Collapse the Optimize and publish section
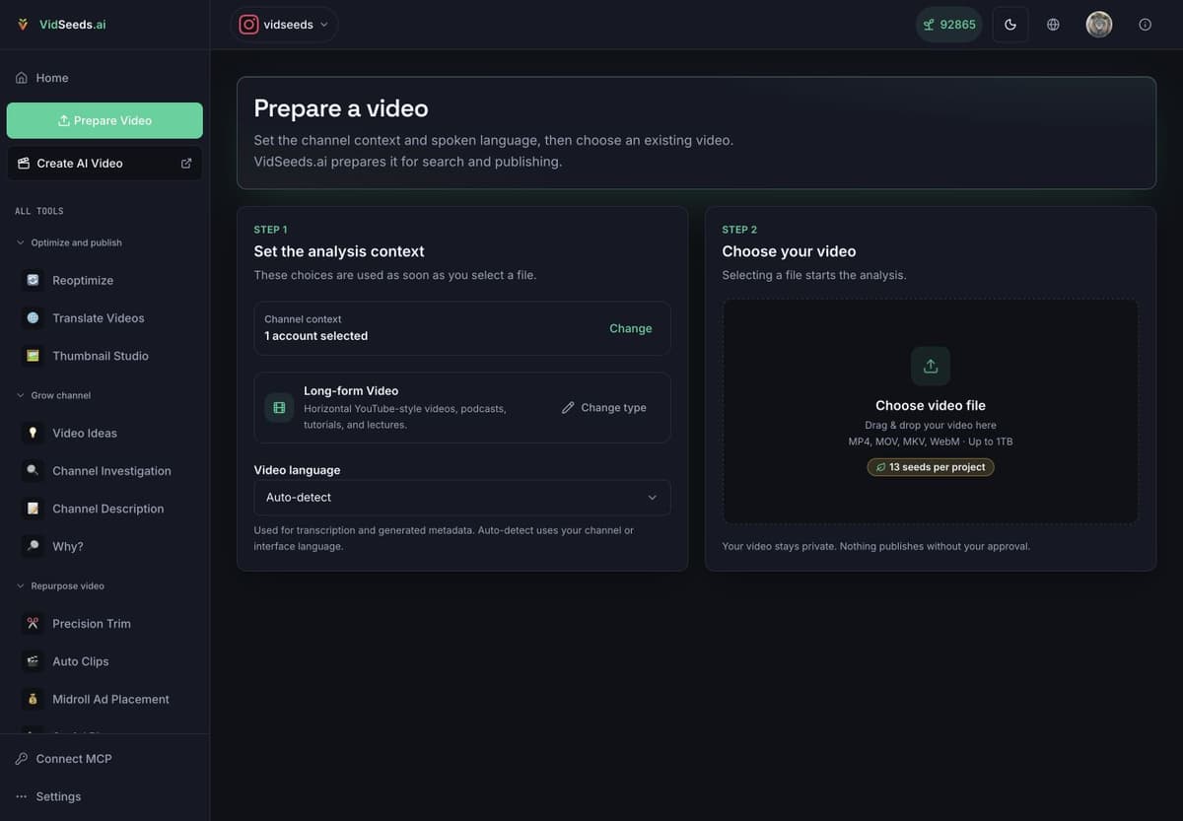This screenshot has height=821, width=1183. pyautogui.click(x=69, y=242)
